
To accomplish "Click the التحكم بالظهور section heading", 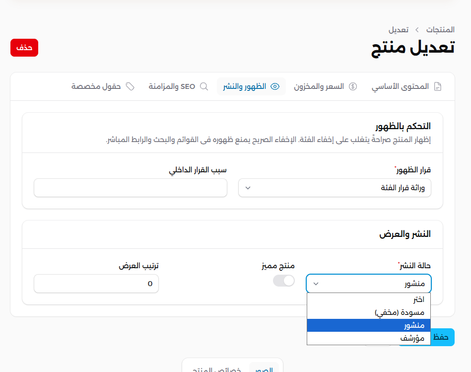I will (403, 126).
